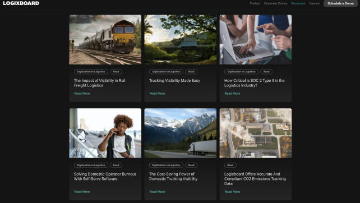Open 'Solving Domestic Operator Burnout' article title
360x203 pixels.
(105, 176)
